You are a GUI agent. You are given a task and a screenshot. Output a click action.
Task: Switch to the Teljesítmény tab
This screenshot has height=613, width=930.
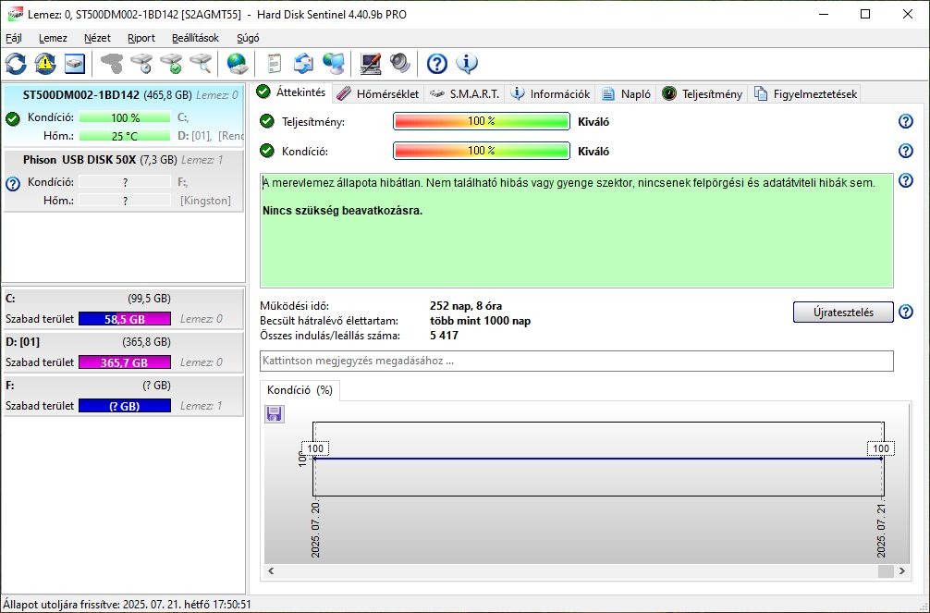click(703, 93)
